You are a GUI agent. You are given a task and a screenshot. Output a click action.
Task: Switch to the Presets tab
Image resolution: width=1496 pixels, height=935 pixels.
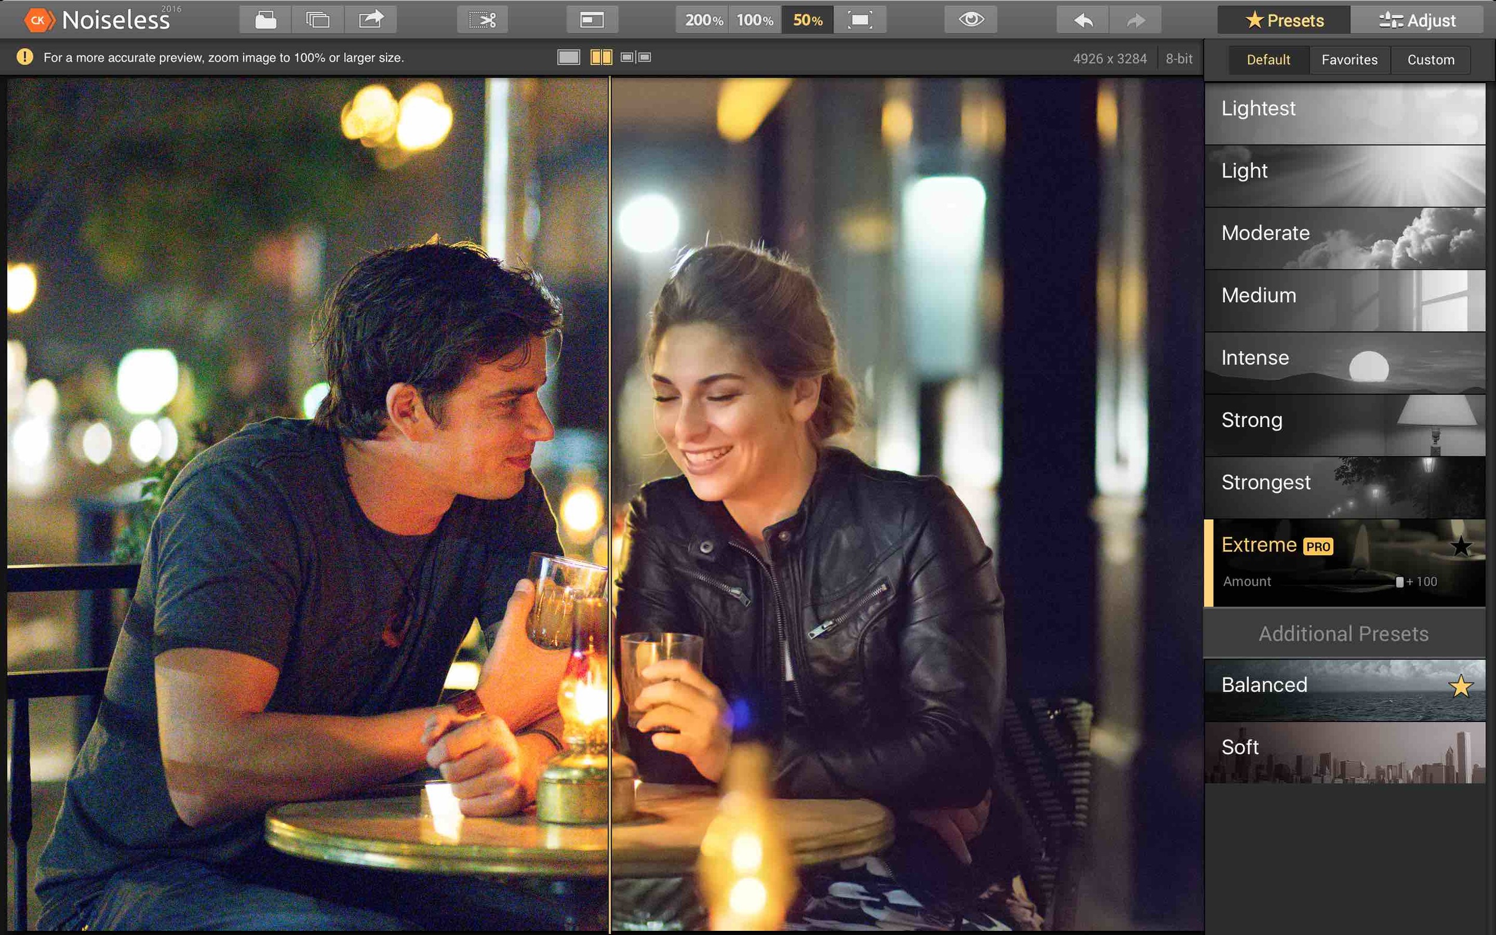tap(1284, 20)
